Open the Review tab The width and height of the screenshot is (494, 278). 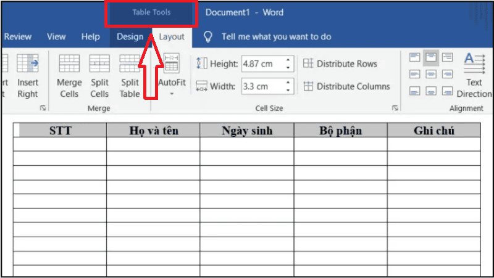(18, 37)
